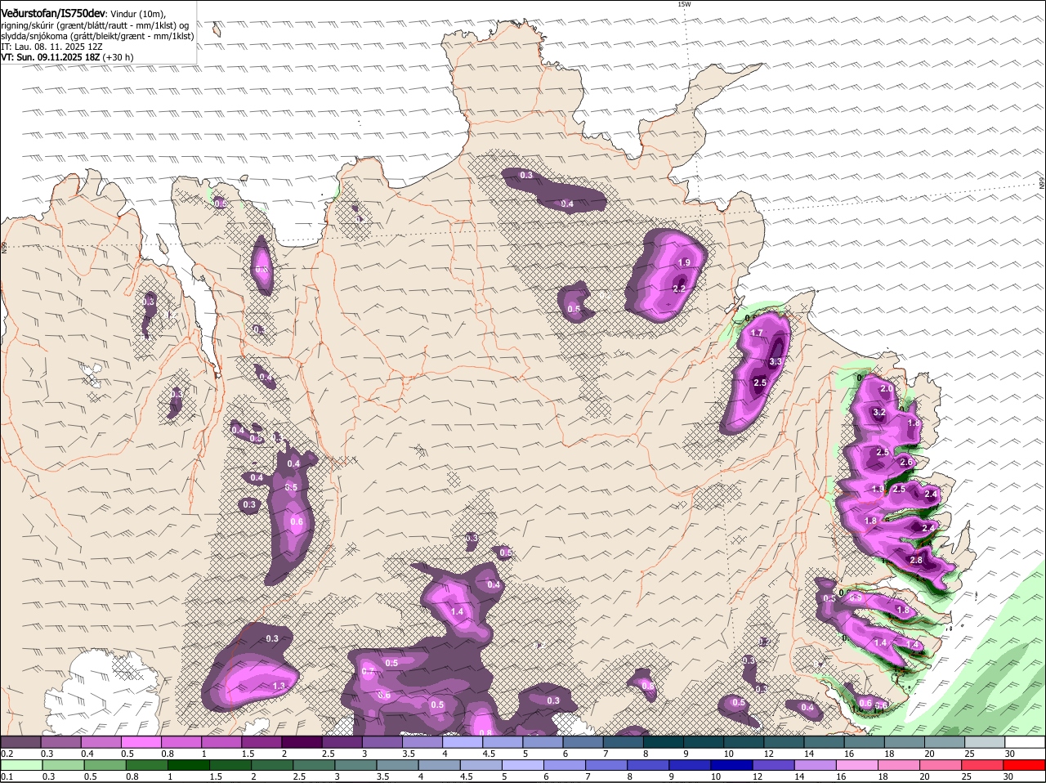
Task: Select upper legend swatch between 12 and 14
Action: click(x=784, y=742)
